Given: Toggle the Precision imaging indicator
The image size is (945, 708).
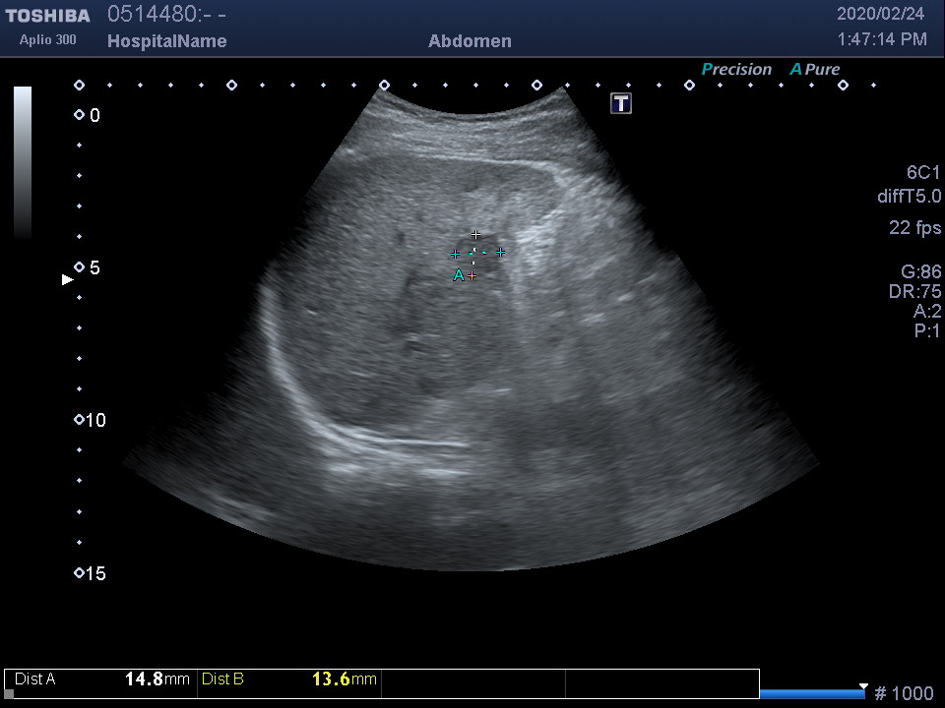Looking at the screenshot, I should point(736,70).
